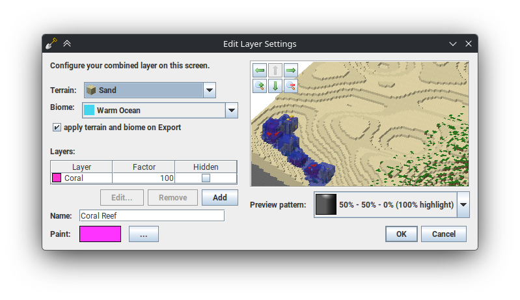Screen dimensions: 520x300
Task: Add a new layer with Add button
Action: point(220,198)
